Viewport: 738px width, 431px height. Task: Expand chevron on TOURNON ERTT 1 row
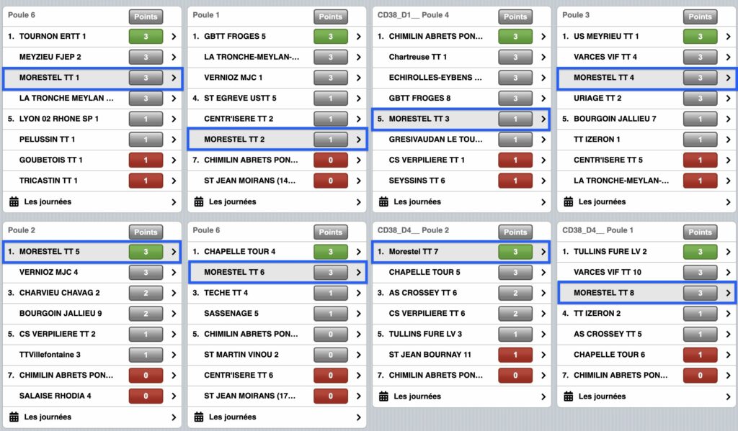tap(174, 37)
